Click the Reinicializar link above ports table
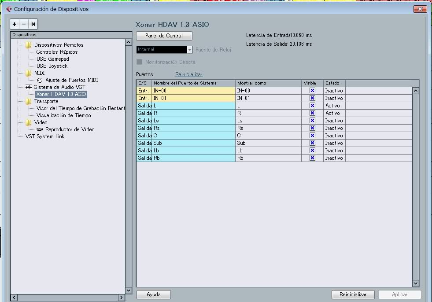 [188, 74]
